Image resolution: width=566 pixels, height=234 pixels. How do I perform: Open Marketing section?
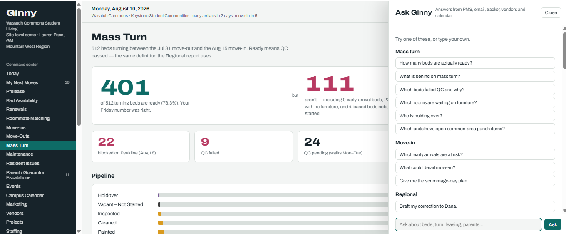(x=37, y=204)
